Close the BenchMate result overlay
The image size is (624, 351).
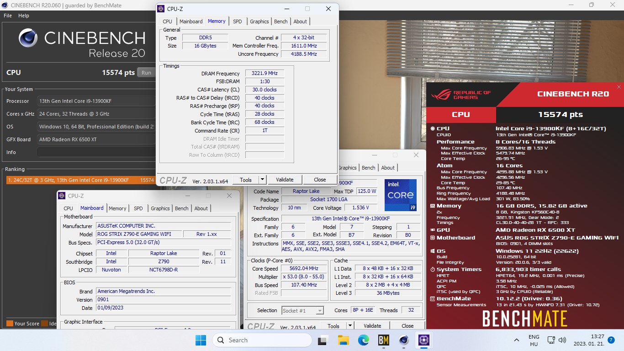coord(619,87)
